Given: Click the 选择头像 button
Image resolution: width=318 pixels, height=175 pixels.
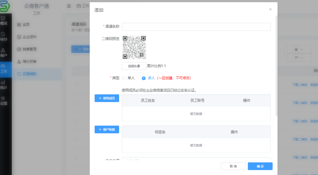Looking at the screenshot, I should click(x=134, y=66).
